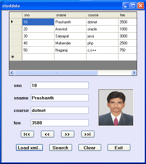Viewport: 146px width, 164px height.
Task: Select the cell with sno 10
Action: pos(38,22)
